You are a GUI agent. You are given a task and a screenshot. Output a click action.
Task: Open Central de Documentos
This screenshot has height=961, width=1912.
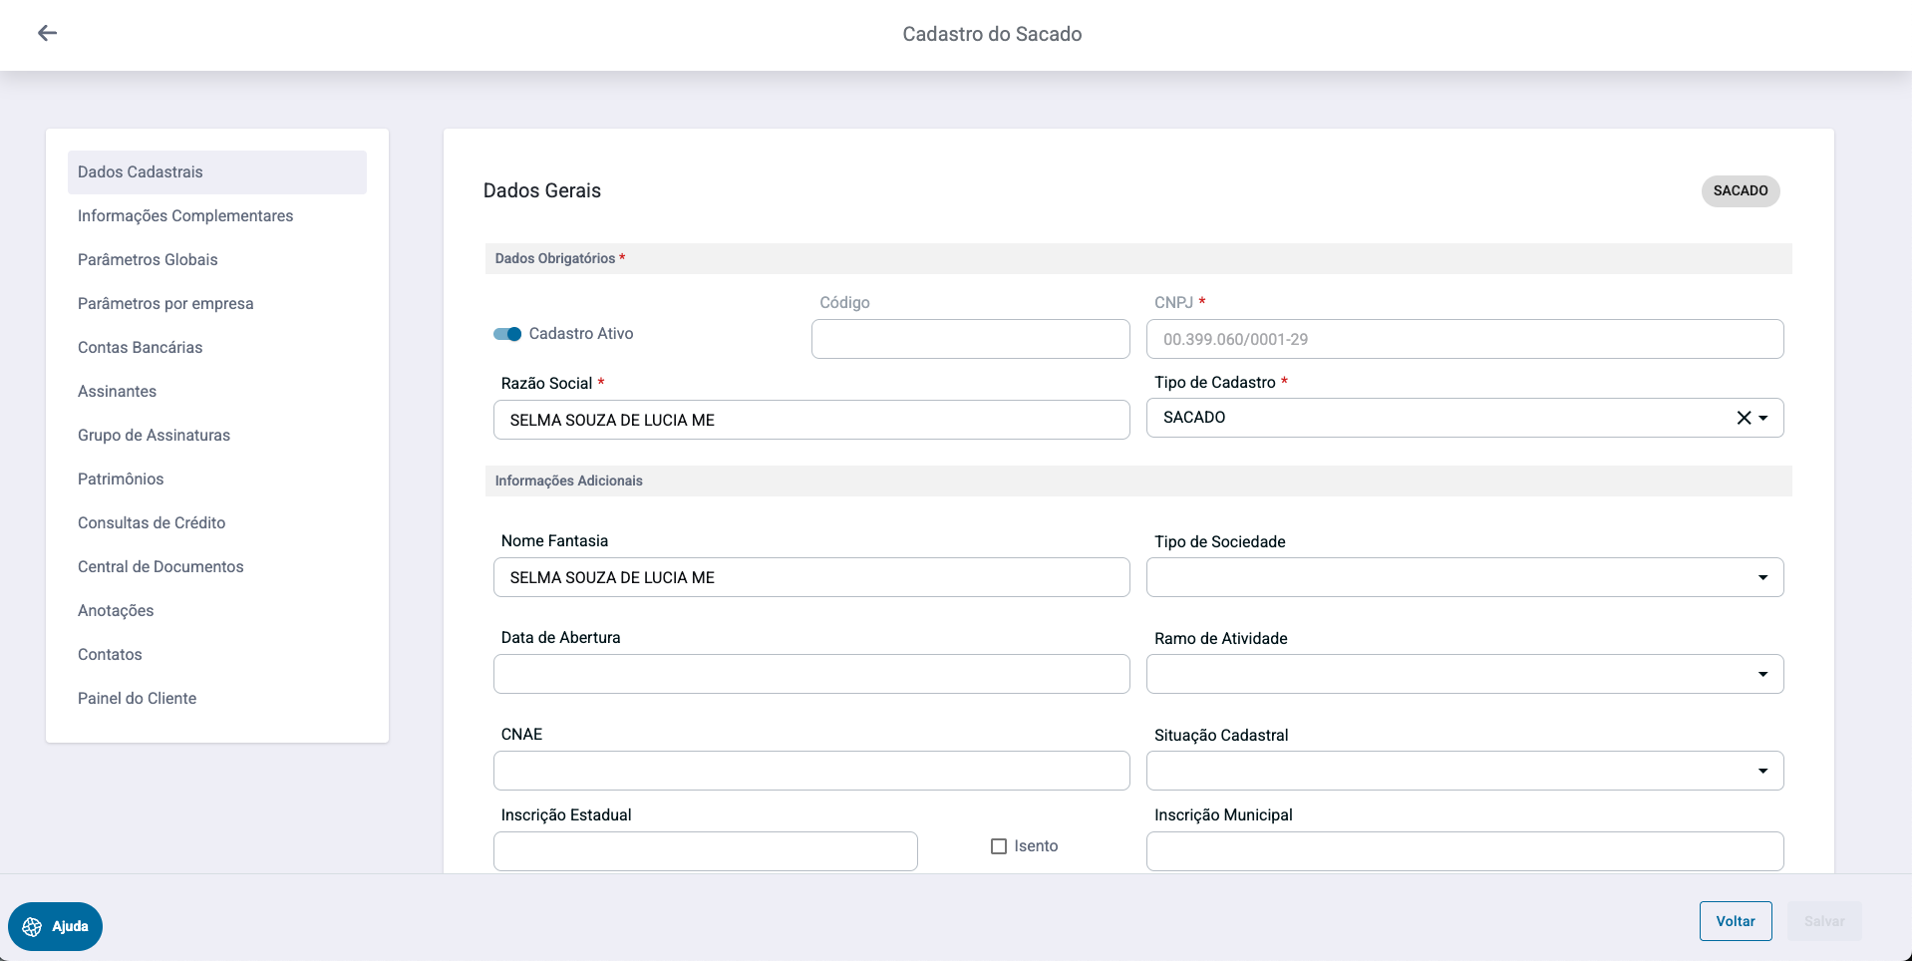[160, 567]
